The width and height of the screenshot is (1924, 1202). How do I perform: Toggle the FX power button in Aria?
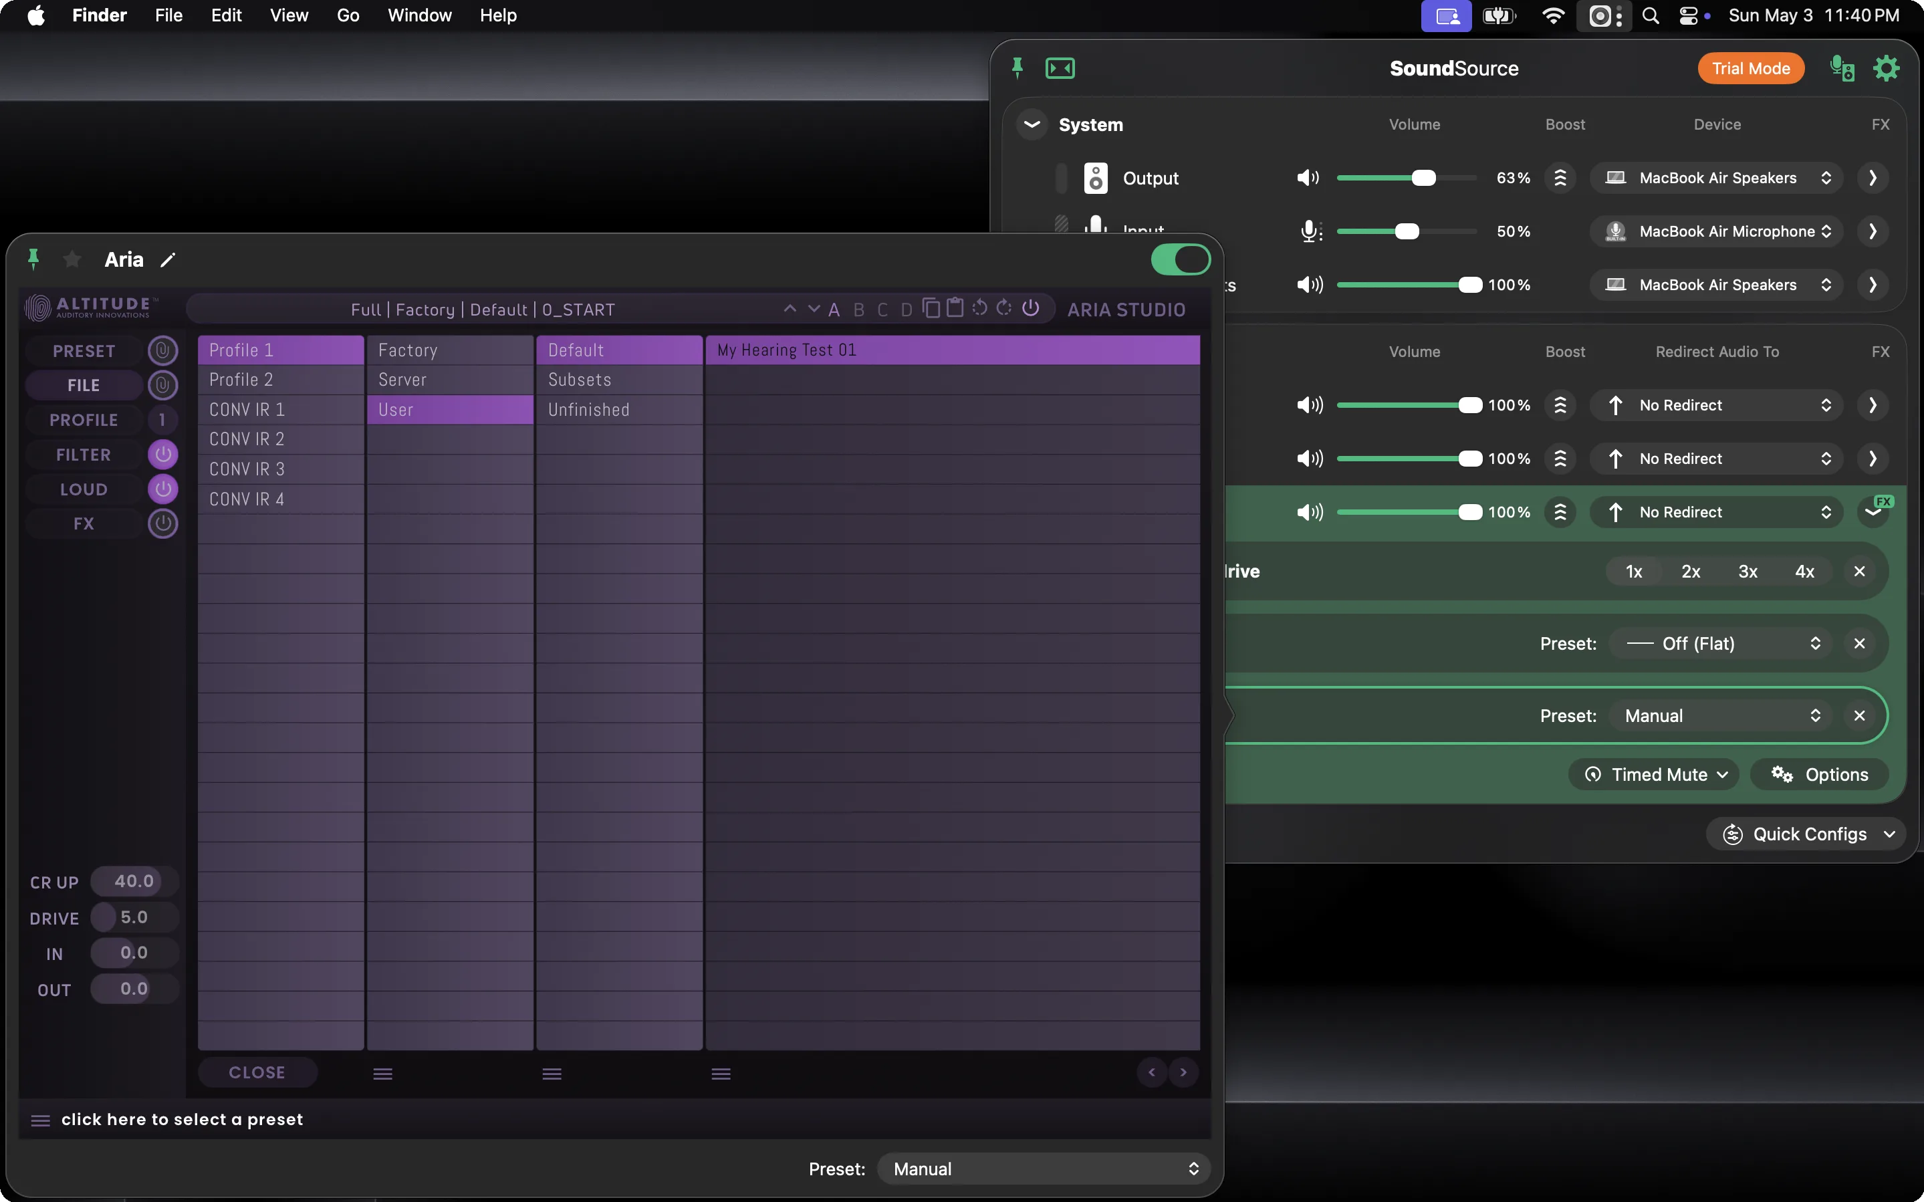(163, 524)
